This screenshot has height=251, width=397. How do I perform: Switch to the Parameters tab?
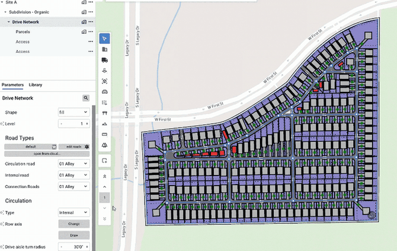click(x=12, y=85)
